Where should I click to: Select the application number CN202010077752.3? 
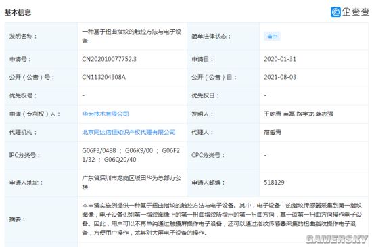pyautogui.click(x=109, y=59)
